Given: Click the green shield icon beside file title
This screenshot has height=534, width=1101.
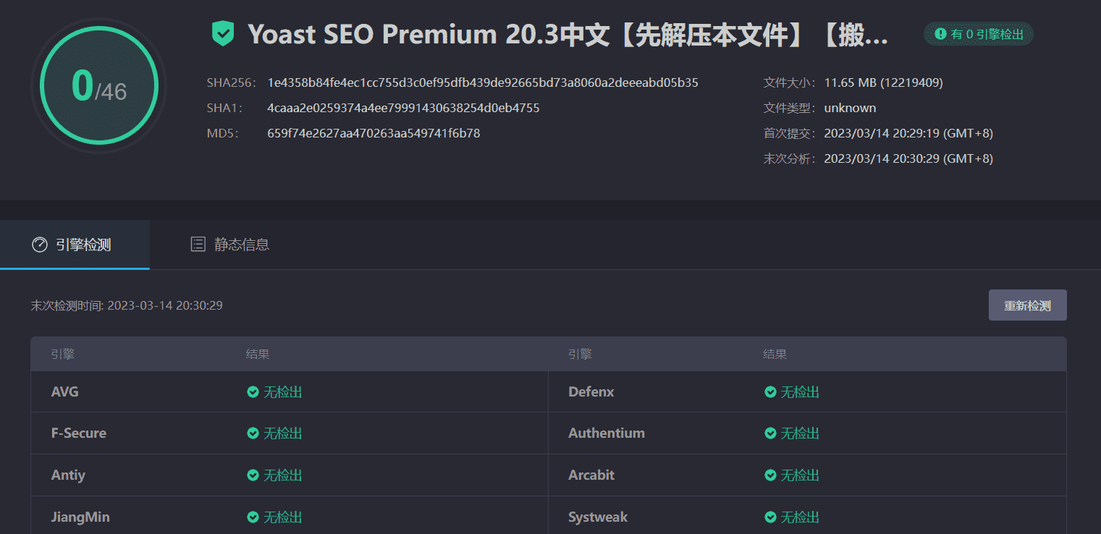Looking at the screenshot, I should point(223,34).
